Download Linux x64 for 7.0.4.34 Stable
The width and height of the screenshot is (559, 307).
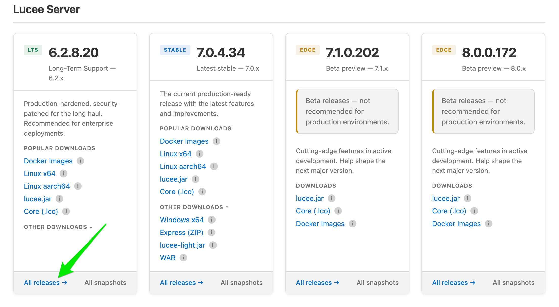point(176,154)
